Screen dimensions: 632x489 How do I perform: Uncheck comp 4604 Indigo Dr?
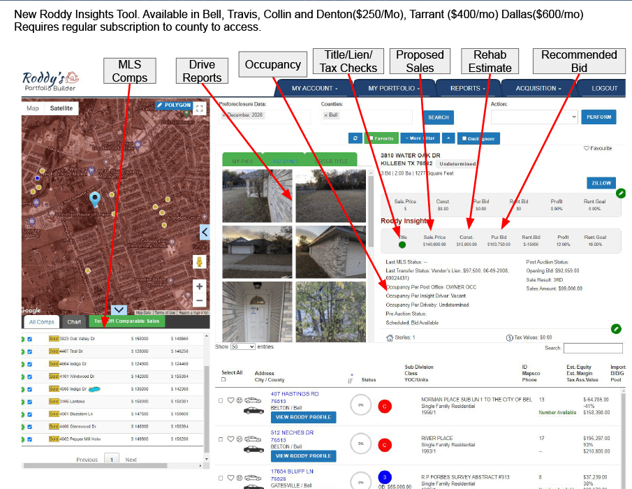(29, 364)
